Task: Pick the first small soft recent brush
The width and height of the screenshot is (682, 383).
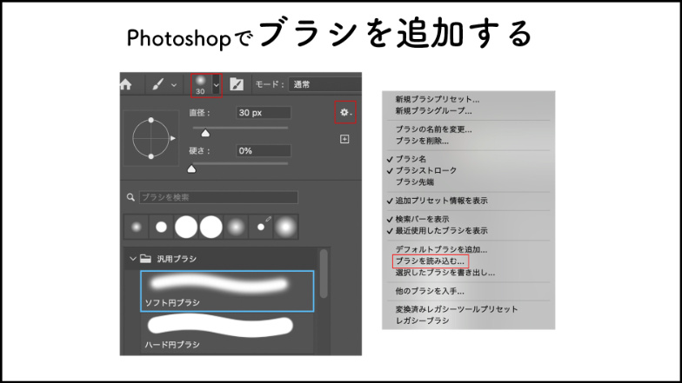Action: pos(137,227)
